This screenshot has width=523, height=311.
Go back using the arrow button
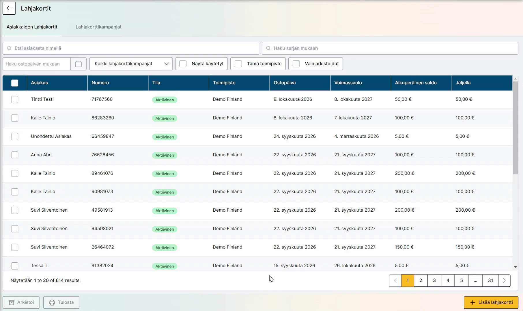(x=9, y=8)
